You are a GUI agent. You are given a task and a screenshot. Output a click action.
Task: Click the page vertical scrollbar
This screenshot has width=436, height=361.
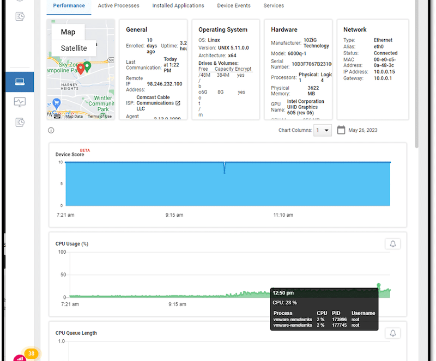tap(416, 74)
